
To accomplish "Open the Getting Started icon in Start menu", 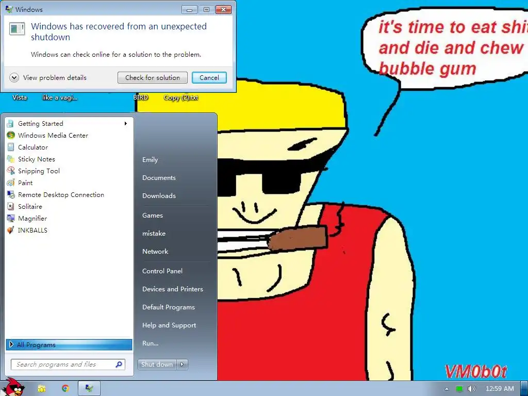I will pyautogui.click(x=10, y=124).
